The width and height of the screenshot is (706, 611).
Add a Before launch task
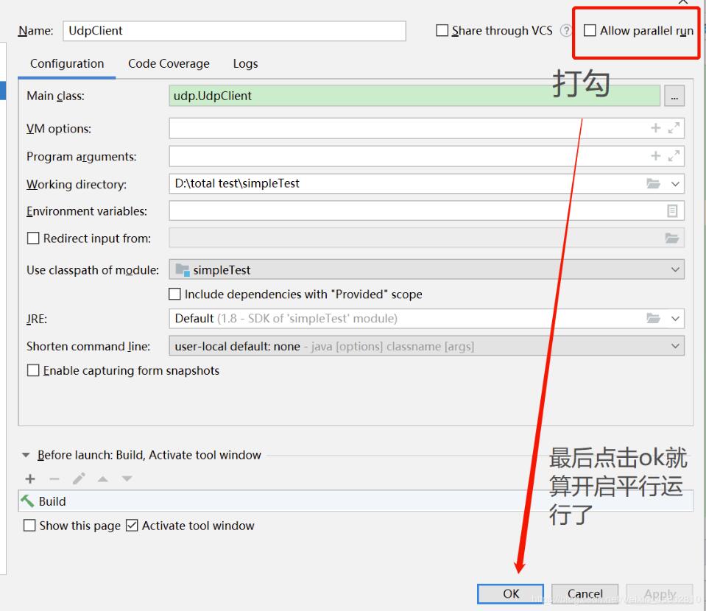tap(30, 478)
